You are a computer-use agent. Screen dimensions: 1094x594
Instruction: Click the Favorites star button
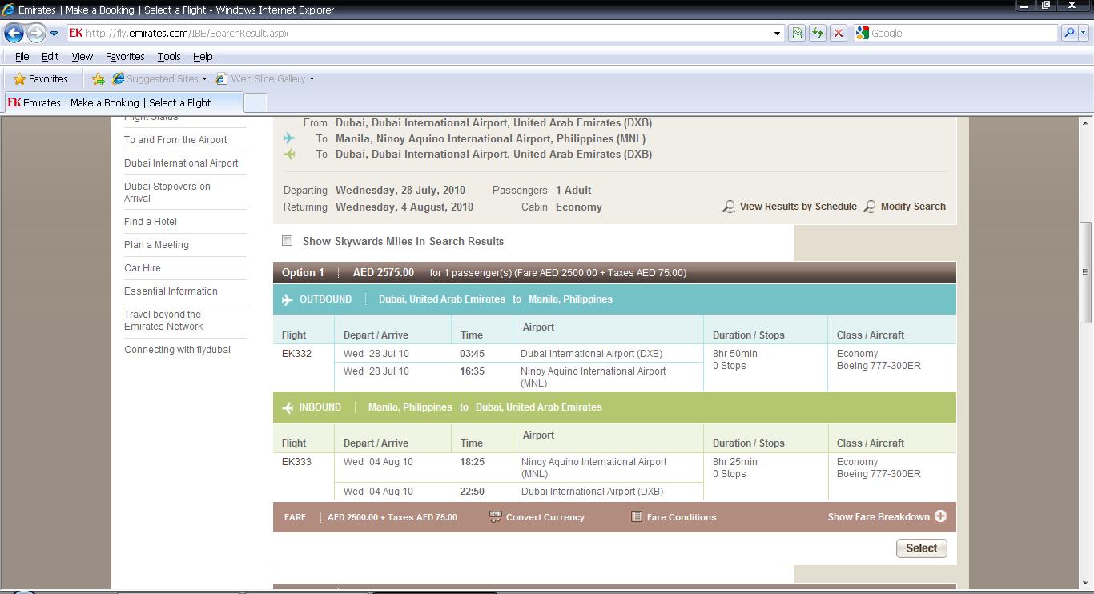point(41,79)
